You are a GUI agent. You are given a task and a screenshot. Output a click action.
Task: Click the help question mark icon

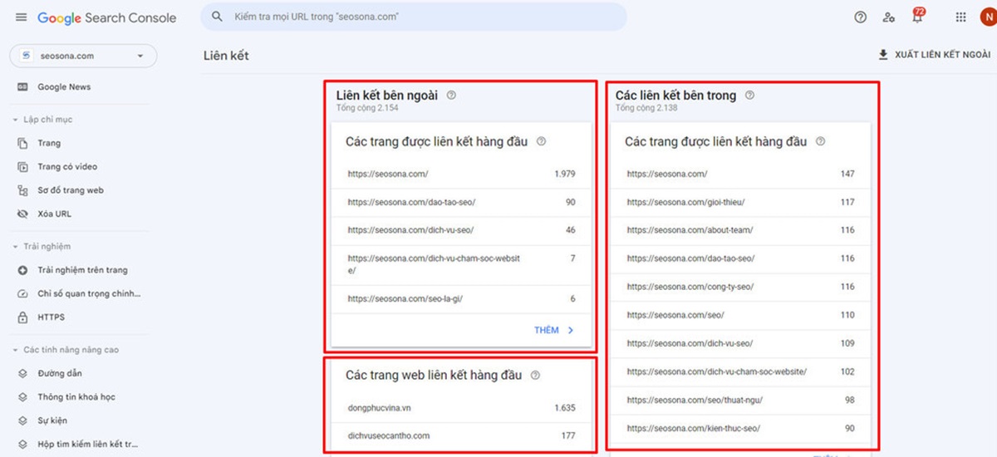tap(860, 17)
